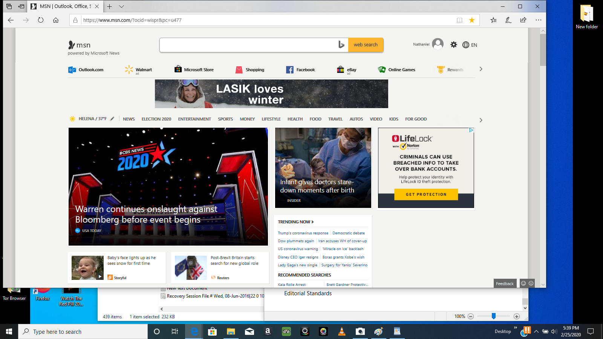Open the Amazon taskbar icon

point(268,331)
